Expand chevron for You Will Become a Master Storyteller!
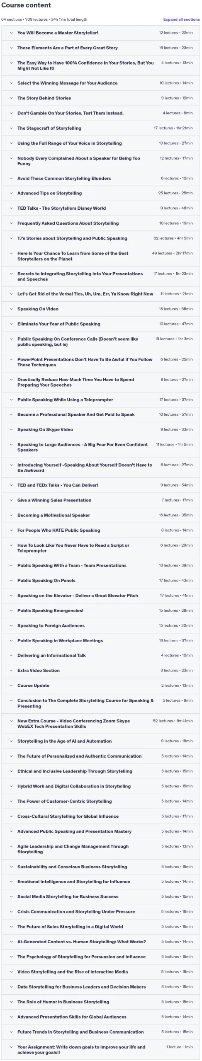Viewport: 202px width, 1061px height. (11, 33)
